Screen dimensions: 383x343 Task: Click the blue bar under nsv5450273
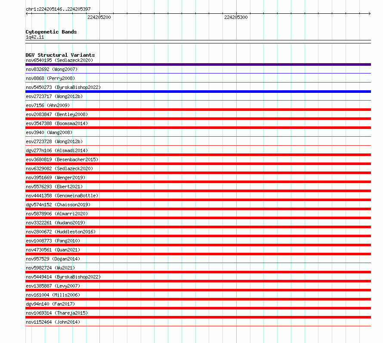click(198, 92)
